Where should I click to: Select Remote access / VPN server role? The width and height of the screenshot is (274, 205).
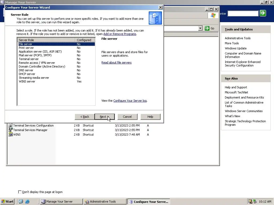(56, 63)
